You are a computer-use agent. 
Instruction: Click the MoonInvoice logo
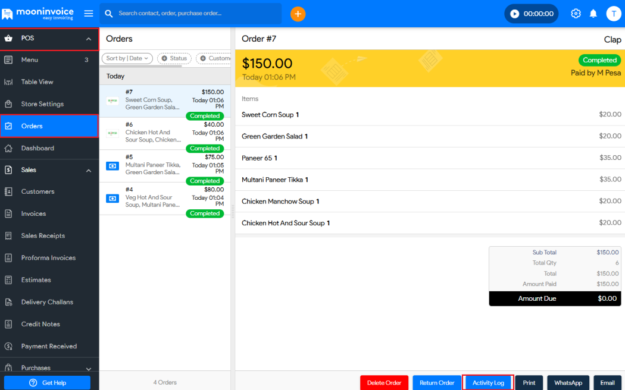coord(40,13)
